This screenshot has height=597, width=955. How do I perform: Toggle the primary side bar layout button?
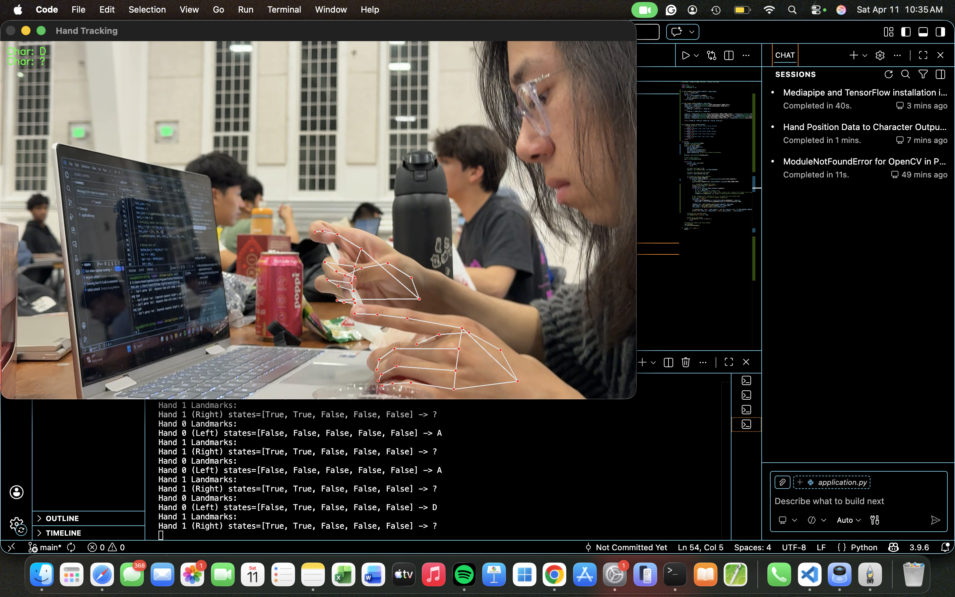click(906, 32)
